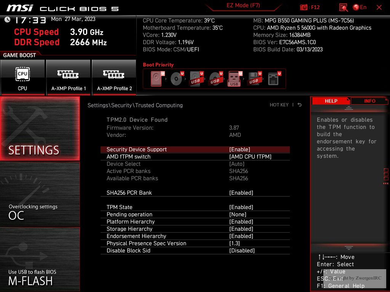Switch to the HELP tab

331,101
